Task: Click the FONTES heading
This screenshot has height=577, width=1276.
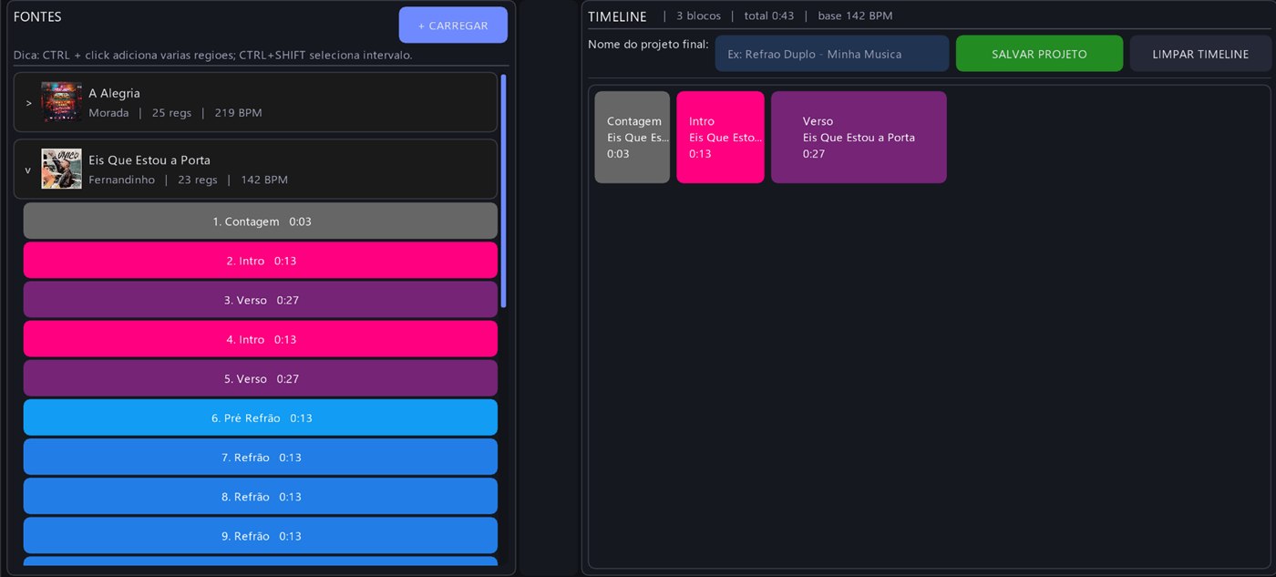Action: (x=37, y=16)
